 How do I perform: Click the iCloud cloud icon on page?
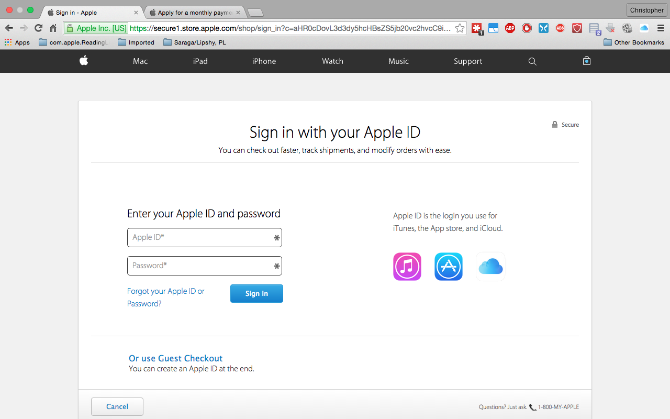point(490,267)
